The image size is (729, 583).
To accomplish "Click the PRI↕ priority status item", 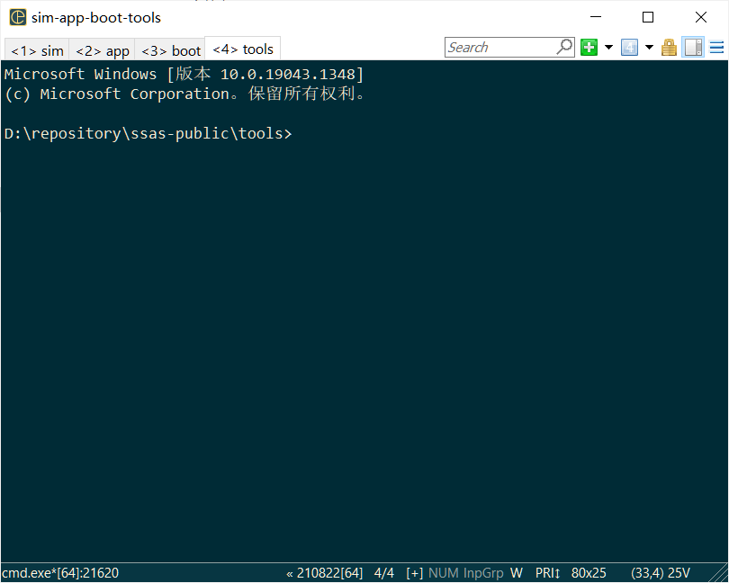I will (x=548, y=573).
